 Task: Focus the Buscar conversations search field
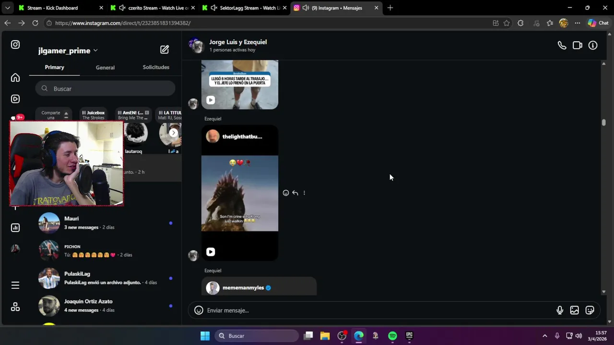105,89
